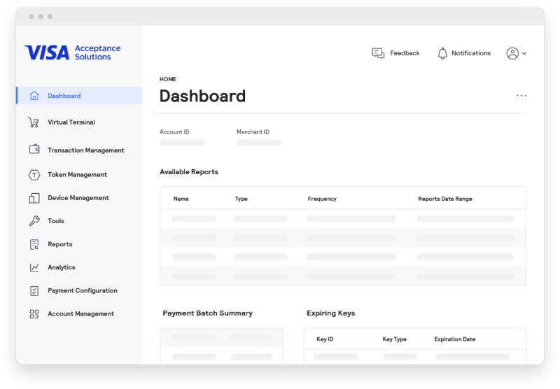
Task: Click the Analytics chart icon
Action: [x=34, y=267]
